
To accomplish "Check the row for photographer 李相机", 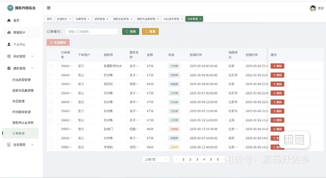I will point(51,147).
